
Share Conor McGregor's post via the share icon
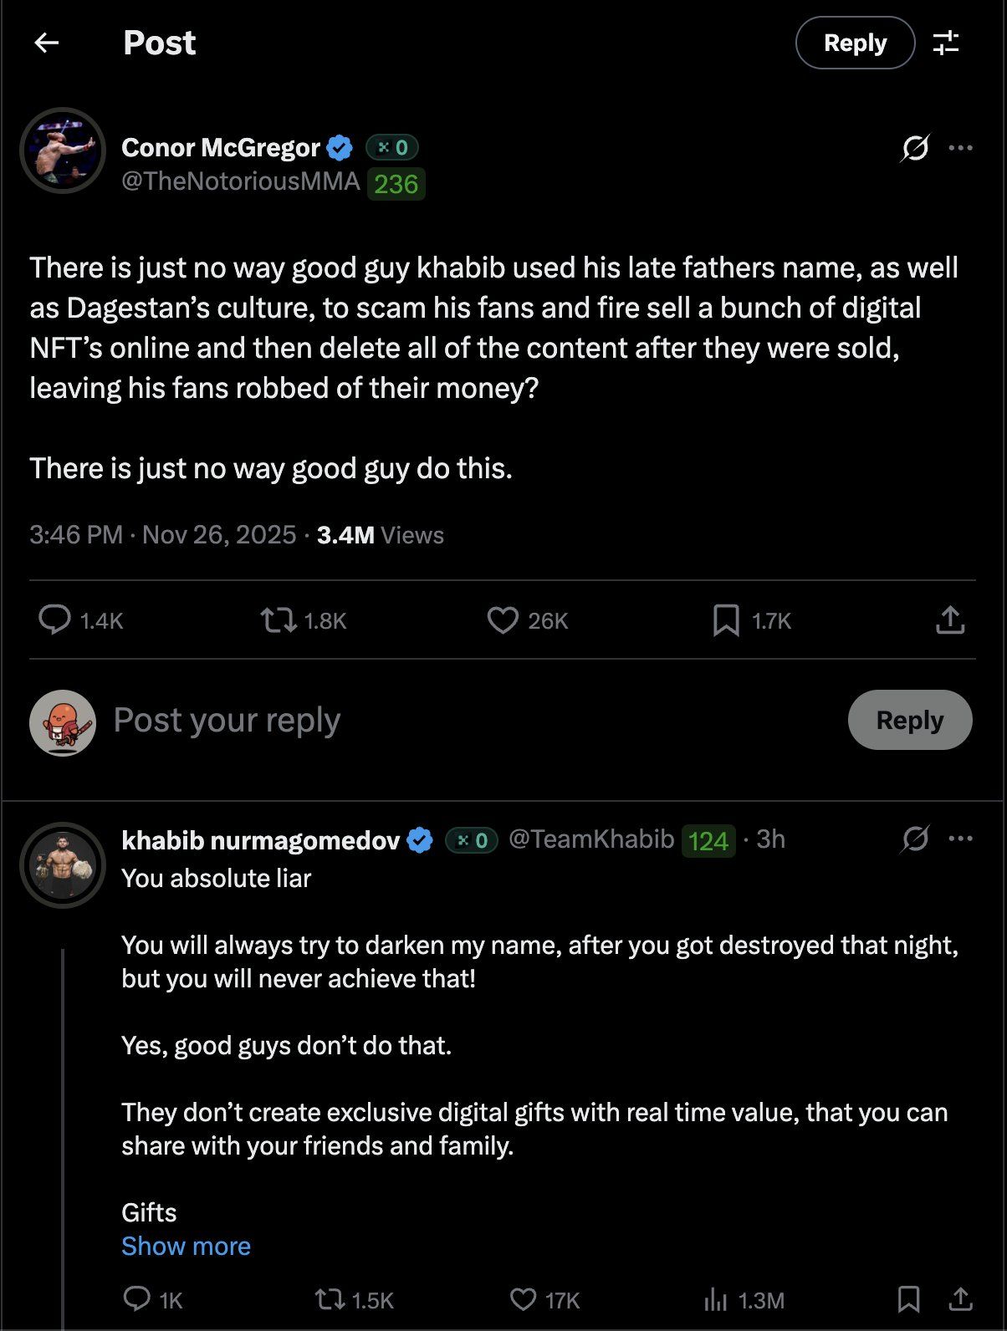coord(950,620)
